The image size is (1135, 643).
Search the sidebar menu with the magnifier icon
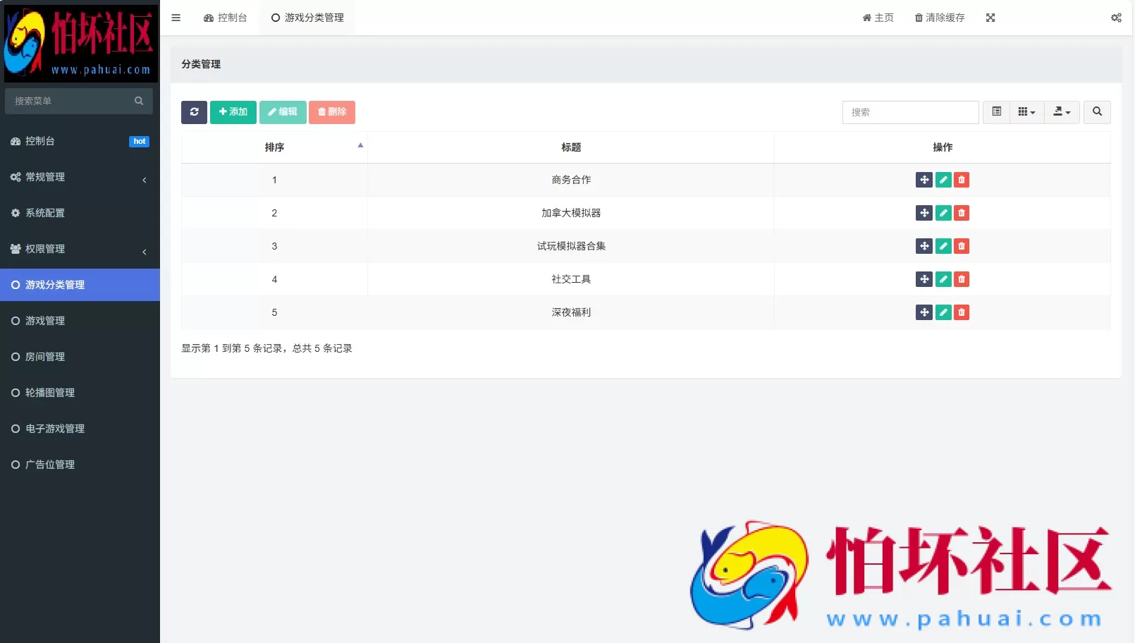tap(139, 101)
